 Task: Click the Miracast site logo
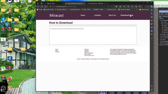pos(57,15)
